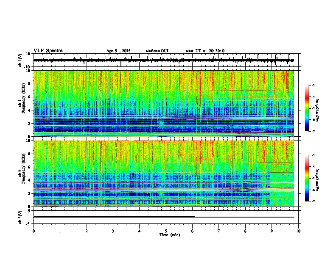Screen dimensions: 336x259
Task: Click the '-3' label on ch.1 color bar
Action: point(313,85)
